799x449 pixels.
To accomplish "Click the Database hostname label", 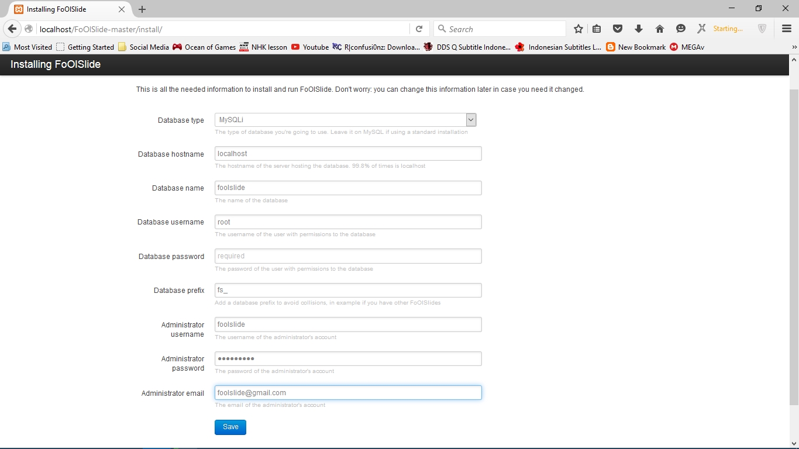I will 171,154.
